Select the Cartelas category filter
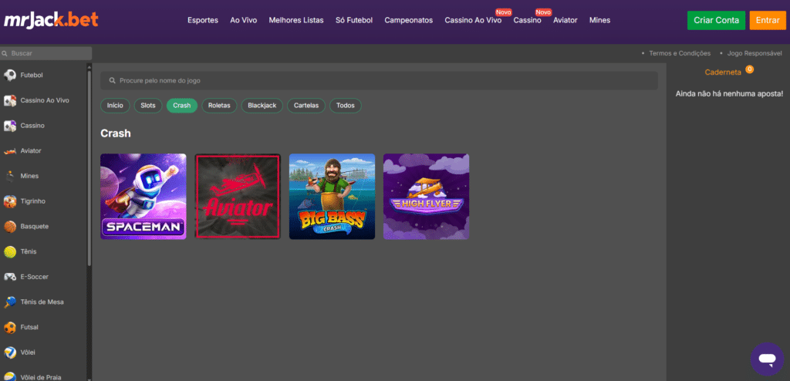 tap(306, 106)
